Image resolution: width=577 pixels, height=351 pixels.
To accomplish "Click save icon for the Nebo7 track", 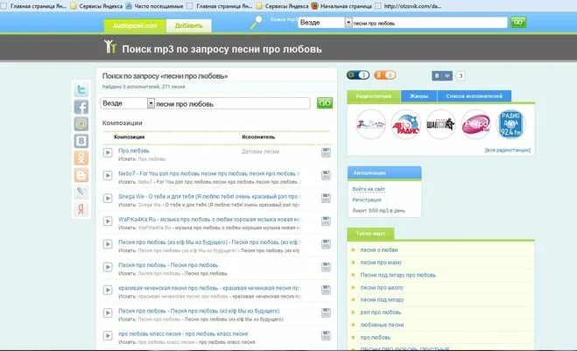I will (326, 175).
